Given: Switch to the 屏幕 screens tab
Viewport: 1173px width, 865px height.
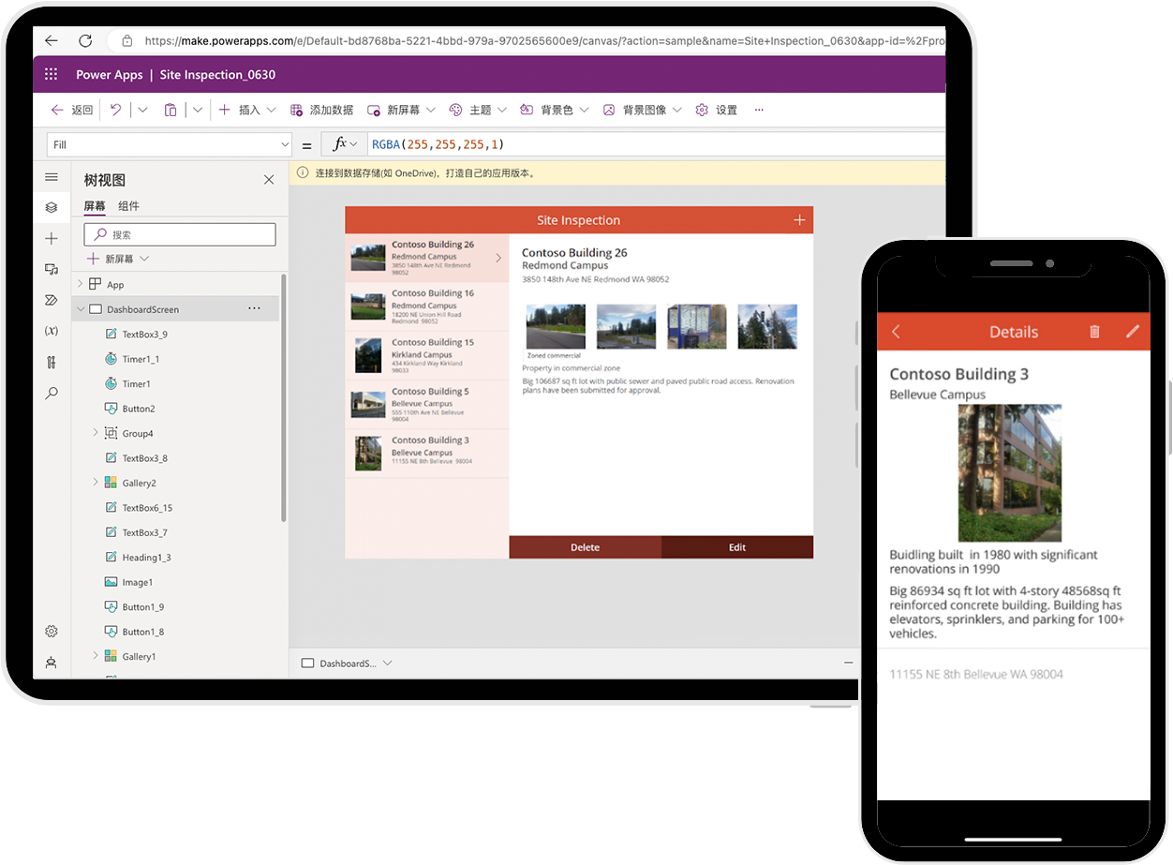Looking at the screenshot, I should coord(95,206).
